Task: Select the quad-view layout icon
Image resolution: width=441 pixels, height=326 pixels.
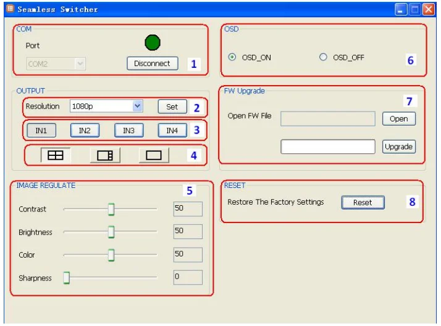Action: coord(56,155)
